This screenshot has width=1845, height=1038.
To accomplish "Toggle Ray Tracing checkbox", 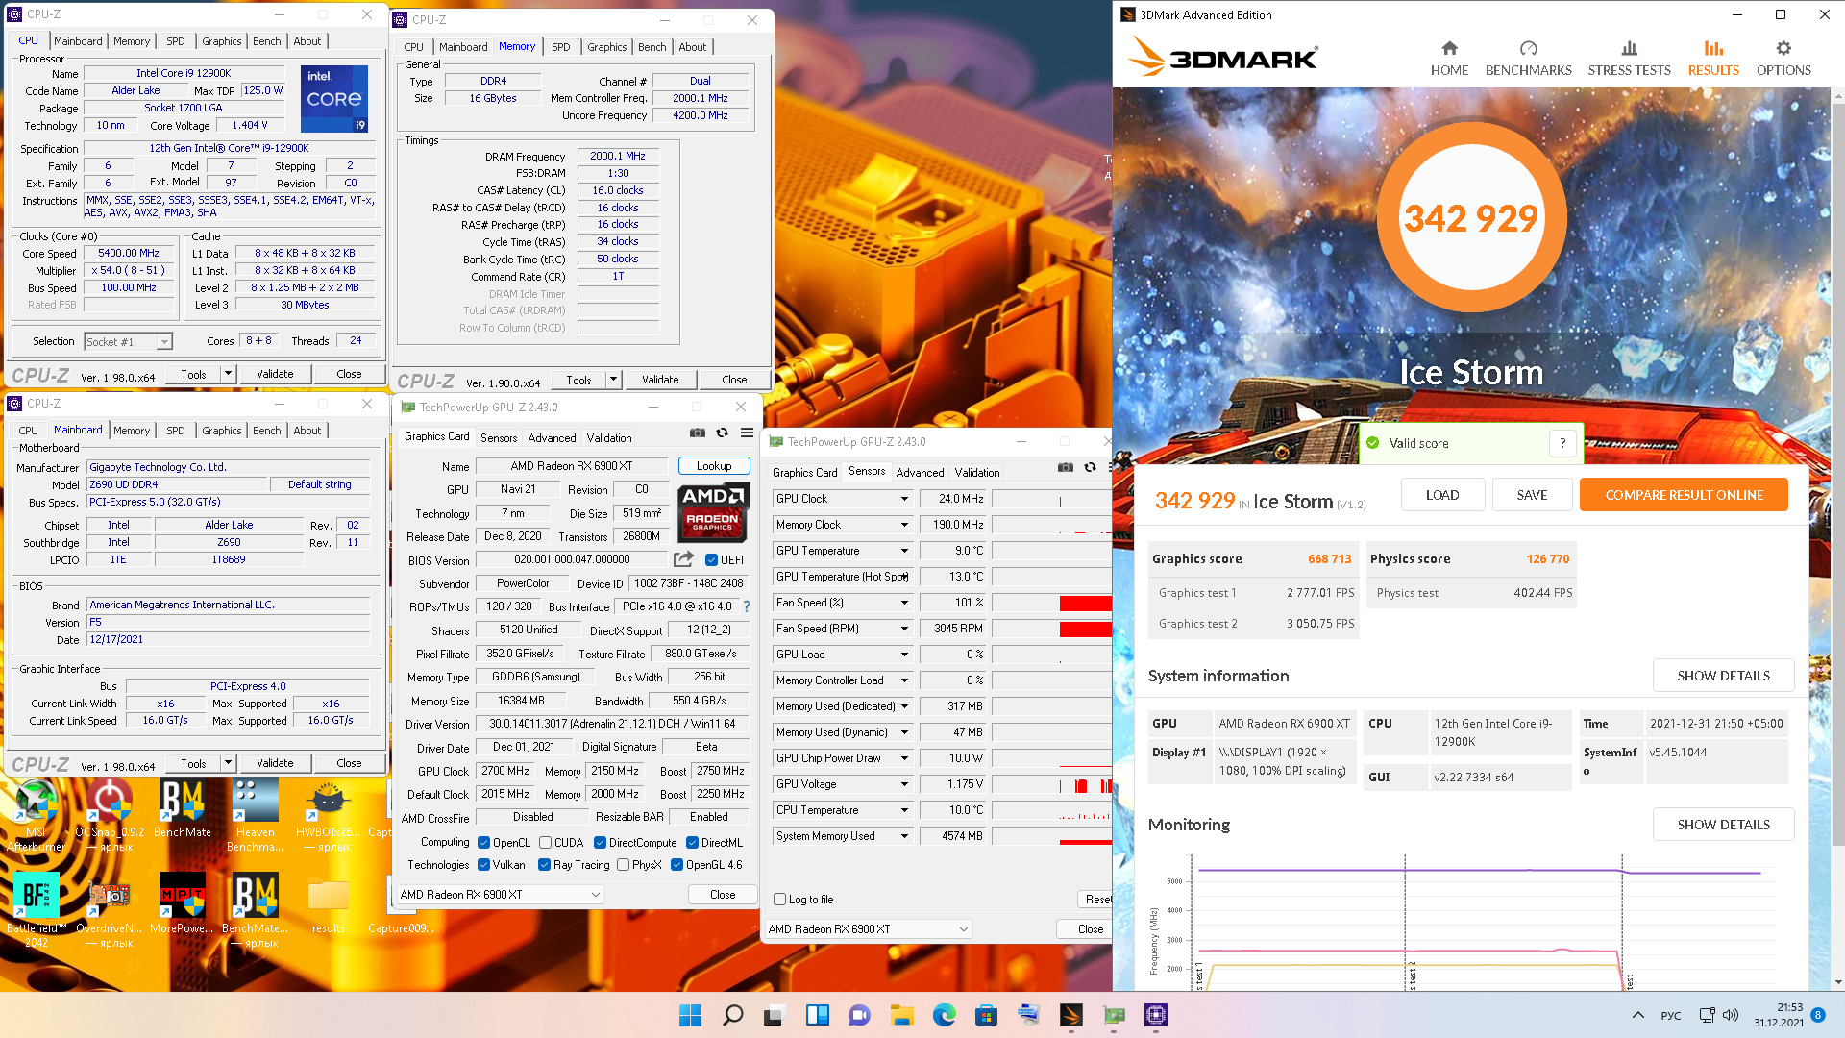I will click(x=544, y=864).
